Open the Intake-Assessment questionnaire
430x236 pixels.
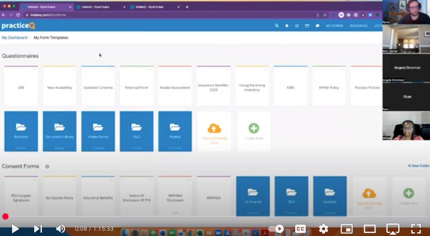[x=175, y=86]
